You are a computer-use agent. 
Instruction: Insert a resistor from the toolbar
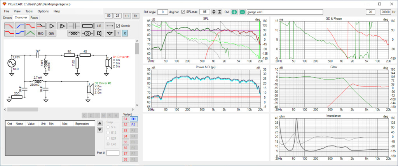point(87,26)
